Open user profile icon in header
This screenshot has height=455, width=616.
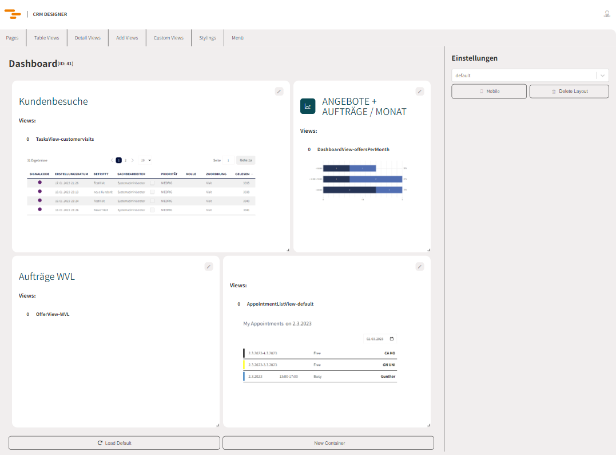[x=607, y=14]
